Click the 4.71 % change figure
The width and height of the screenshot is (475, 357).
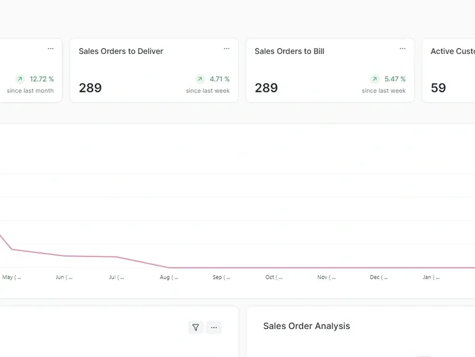tap(220, 79)
